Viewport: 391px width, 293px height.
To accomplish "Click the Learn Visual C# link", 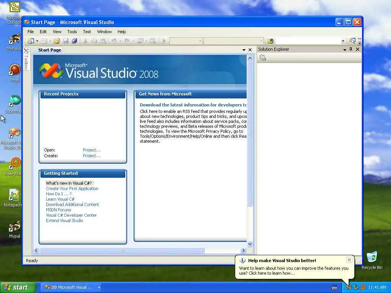I will [x=60, y=199].
